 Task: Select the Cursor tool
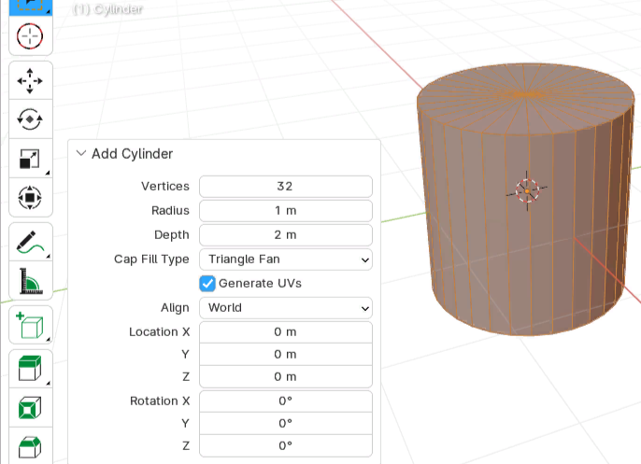[x=31, y=35]
